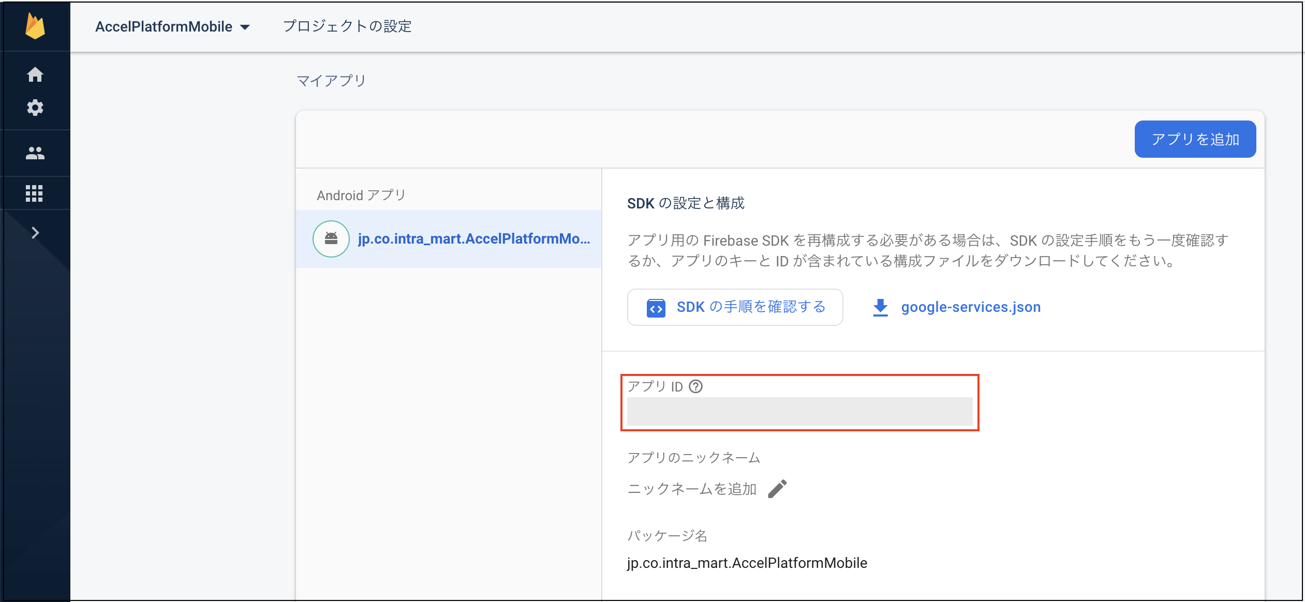Screen dimensions: 1305x602
Task: Select the jp.co.intra_mart.AccelPlatformMo... Android app
Action: (x=449, y=238)
